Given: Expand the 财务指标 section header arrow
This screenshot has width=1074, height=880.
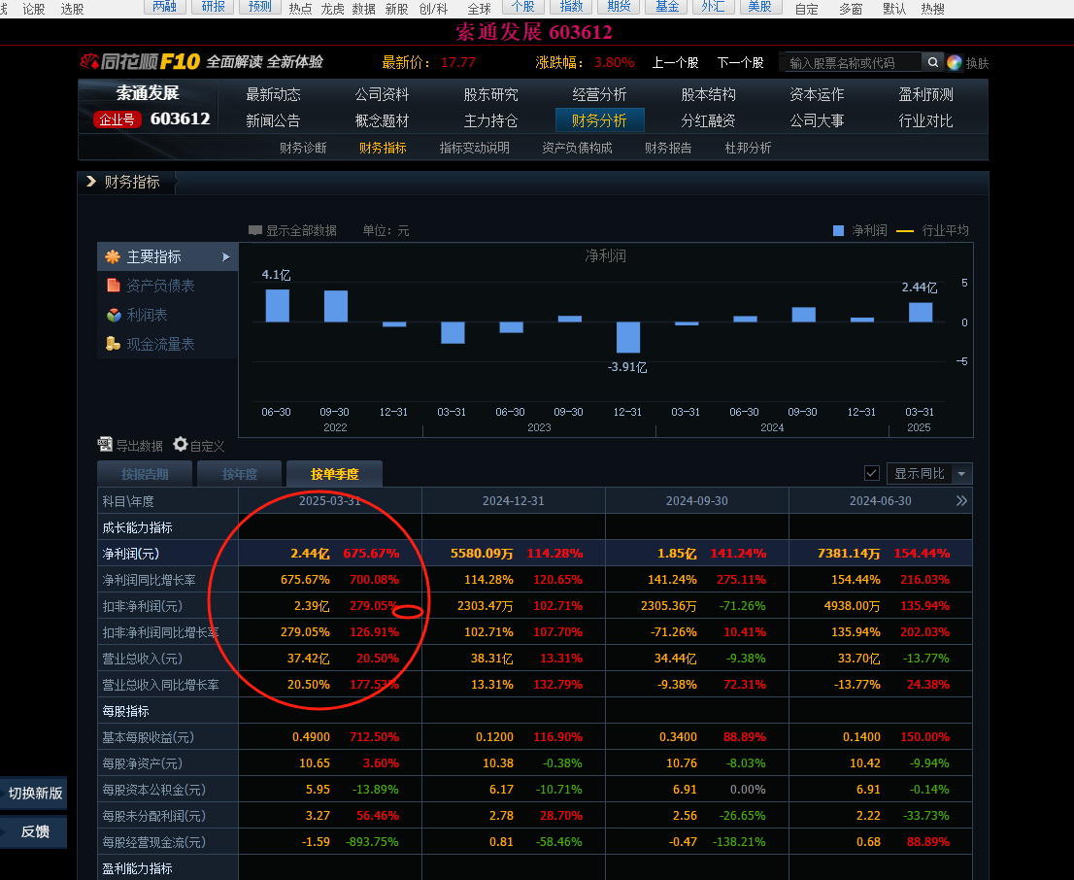Looking at the screenshot, I should (91, 182).
